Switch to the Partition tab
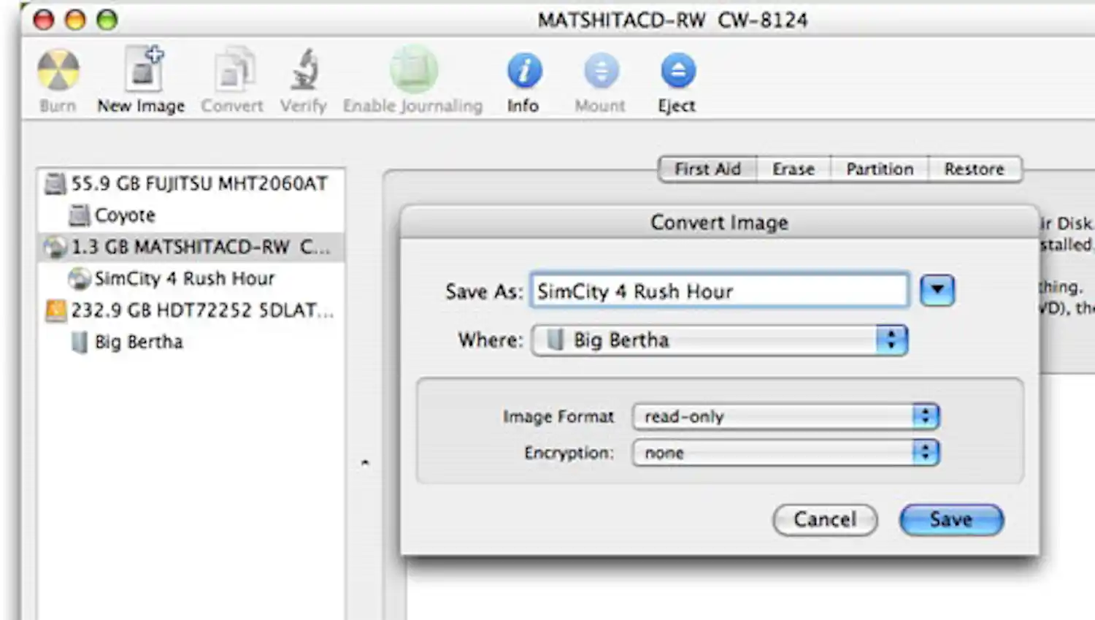The width and height of the screenshot is (1095, 620). click(x=880, y=169)
